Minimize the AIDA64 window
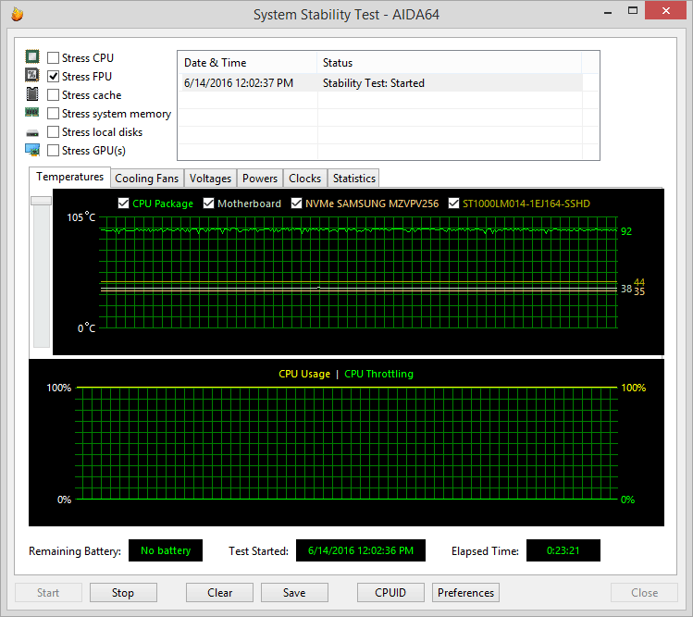The height and width of the screenshot is (617, 693). pos(608,11)
